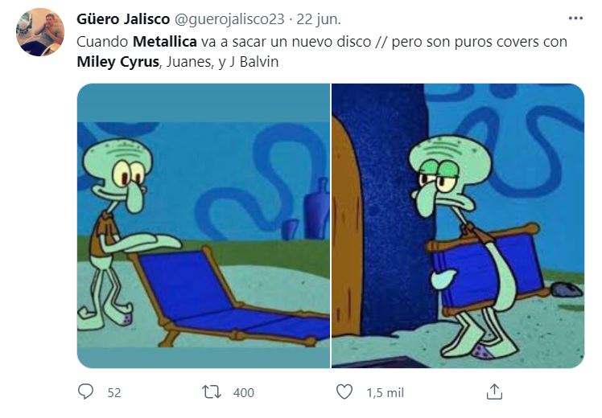
Task: Click the reply speech bubble icon
Action: (85, 392)
